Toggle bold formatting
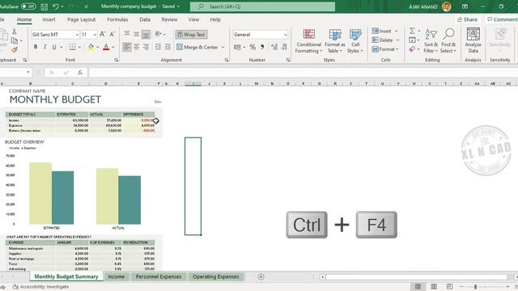Image resolution: width=518 pixels, height=291 pixels. [36, 47]
